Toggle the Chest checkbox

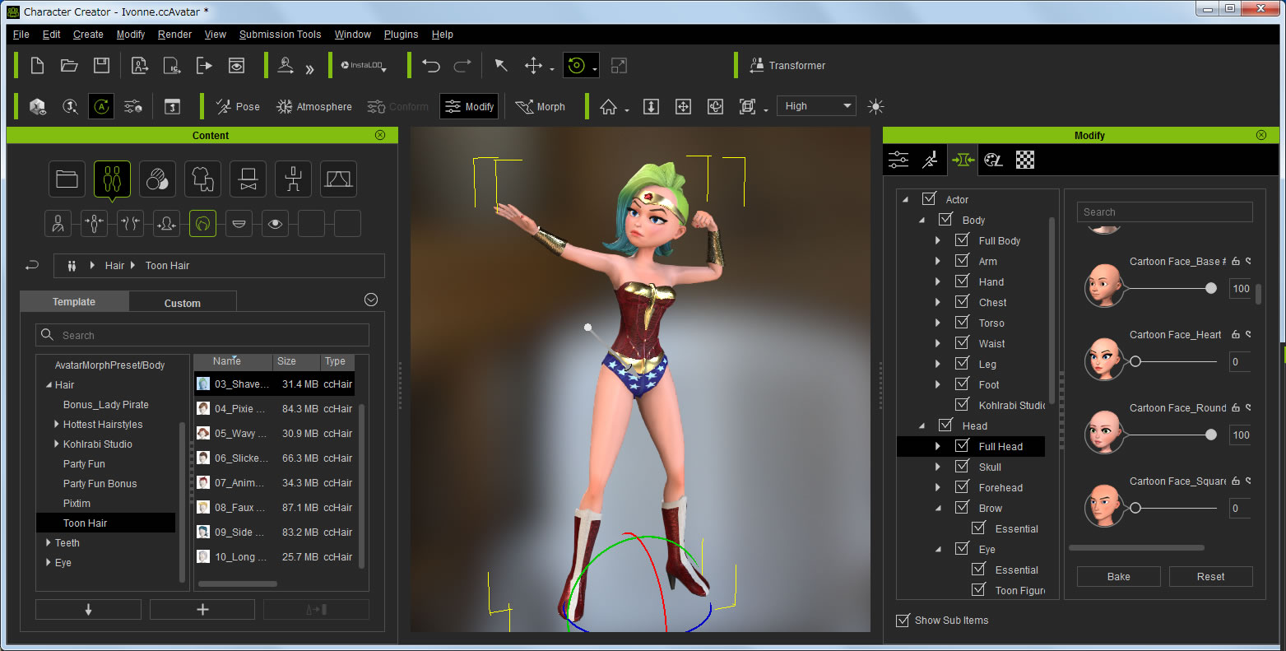click(962, 301)
